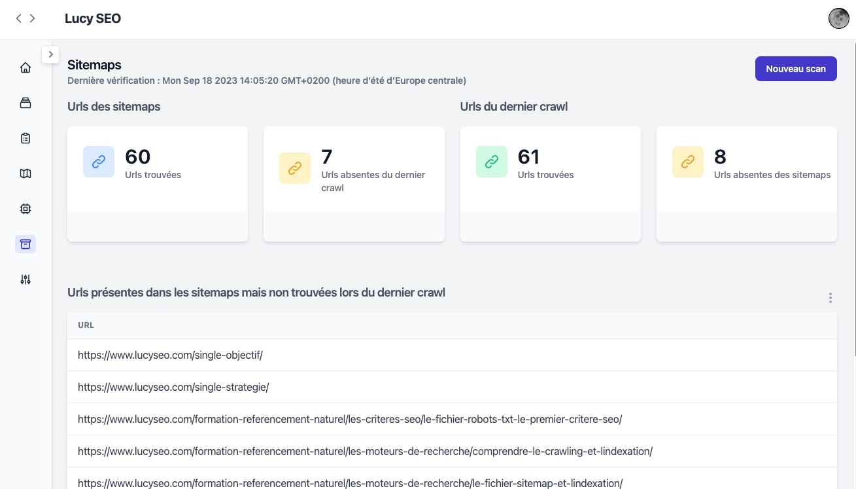856x489 pixels.
Task: Click the Urls du dernier crawl heading
Action: point(514,107)
